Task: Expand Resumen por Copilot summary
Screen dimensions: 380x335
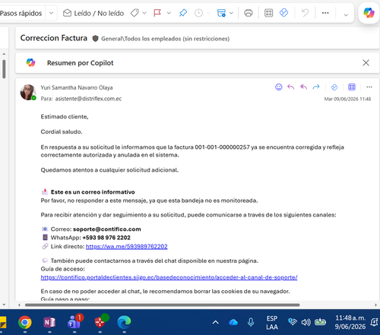Action: click(80, 63)
